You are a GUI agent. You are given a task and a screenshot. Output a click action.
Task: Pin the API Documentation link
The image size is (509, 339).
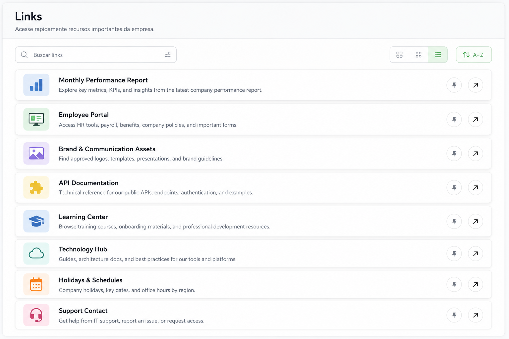(x=454, y=188)
